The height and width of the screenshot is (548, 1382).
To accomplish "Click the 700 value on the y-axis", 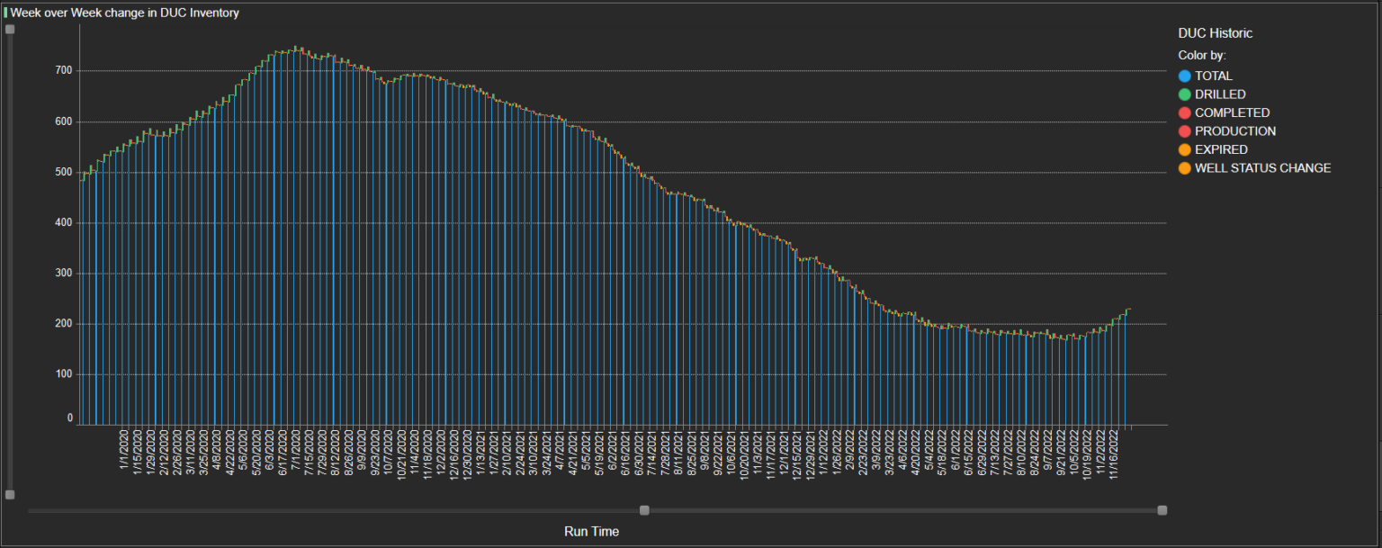I will coord(63,70).
